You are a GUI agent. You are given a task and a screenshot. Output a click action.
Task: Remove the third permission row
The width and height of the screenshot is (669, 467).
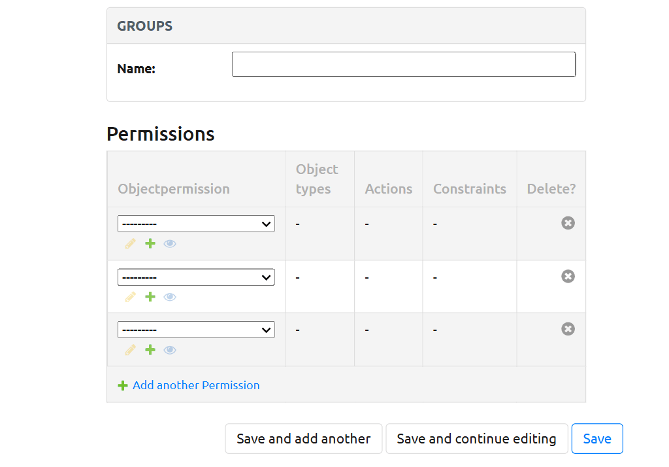click(x=568, y=329)
